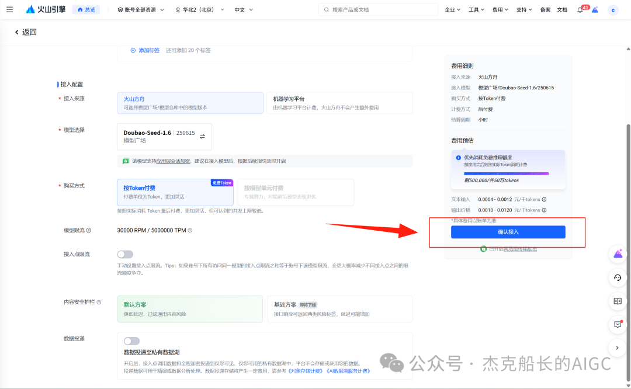Click the green encryption notice icon
Viewport: 631px width, 389px height.
pos(126,161)
